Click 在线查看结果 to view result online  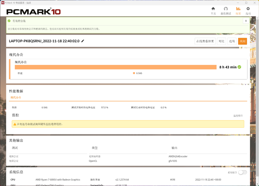(204, 41)
